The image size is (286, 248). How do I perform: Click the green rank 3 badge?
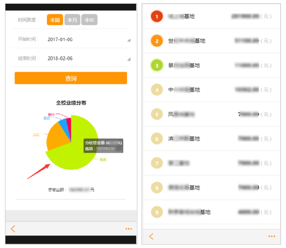157,65
